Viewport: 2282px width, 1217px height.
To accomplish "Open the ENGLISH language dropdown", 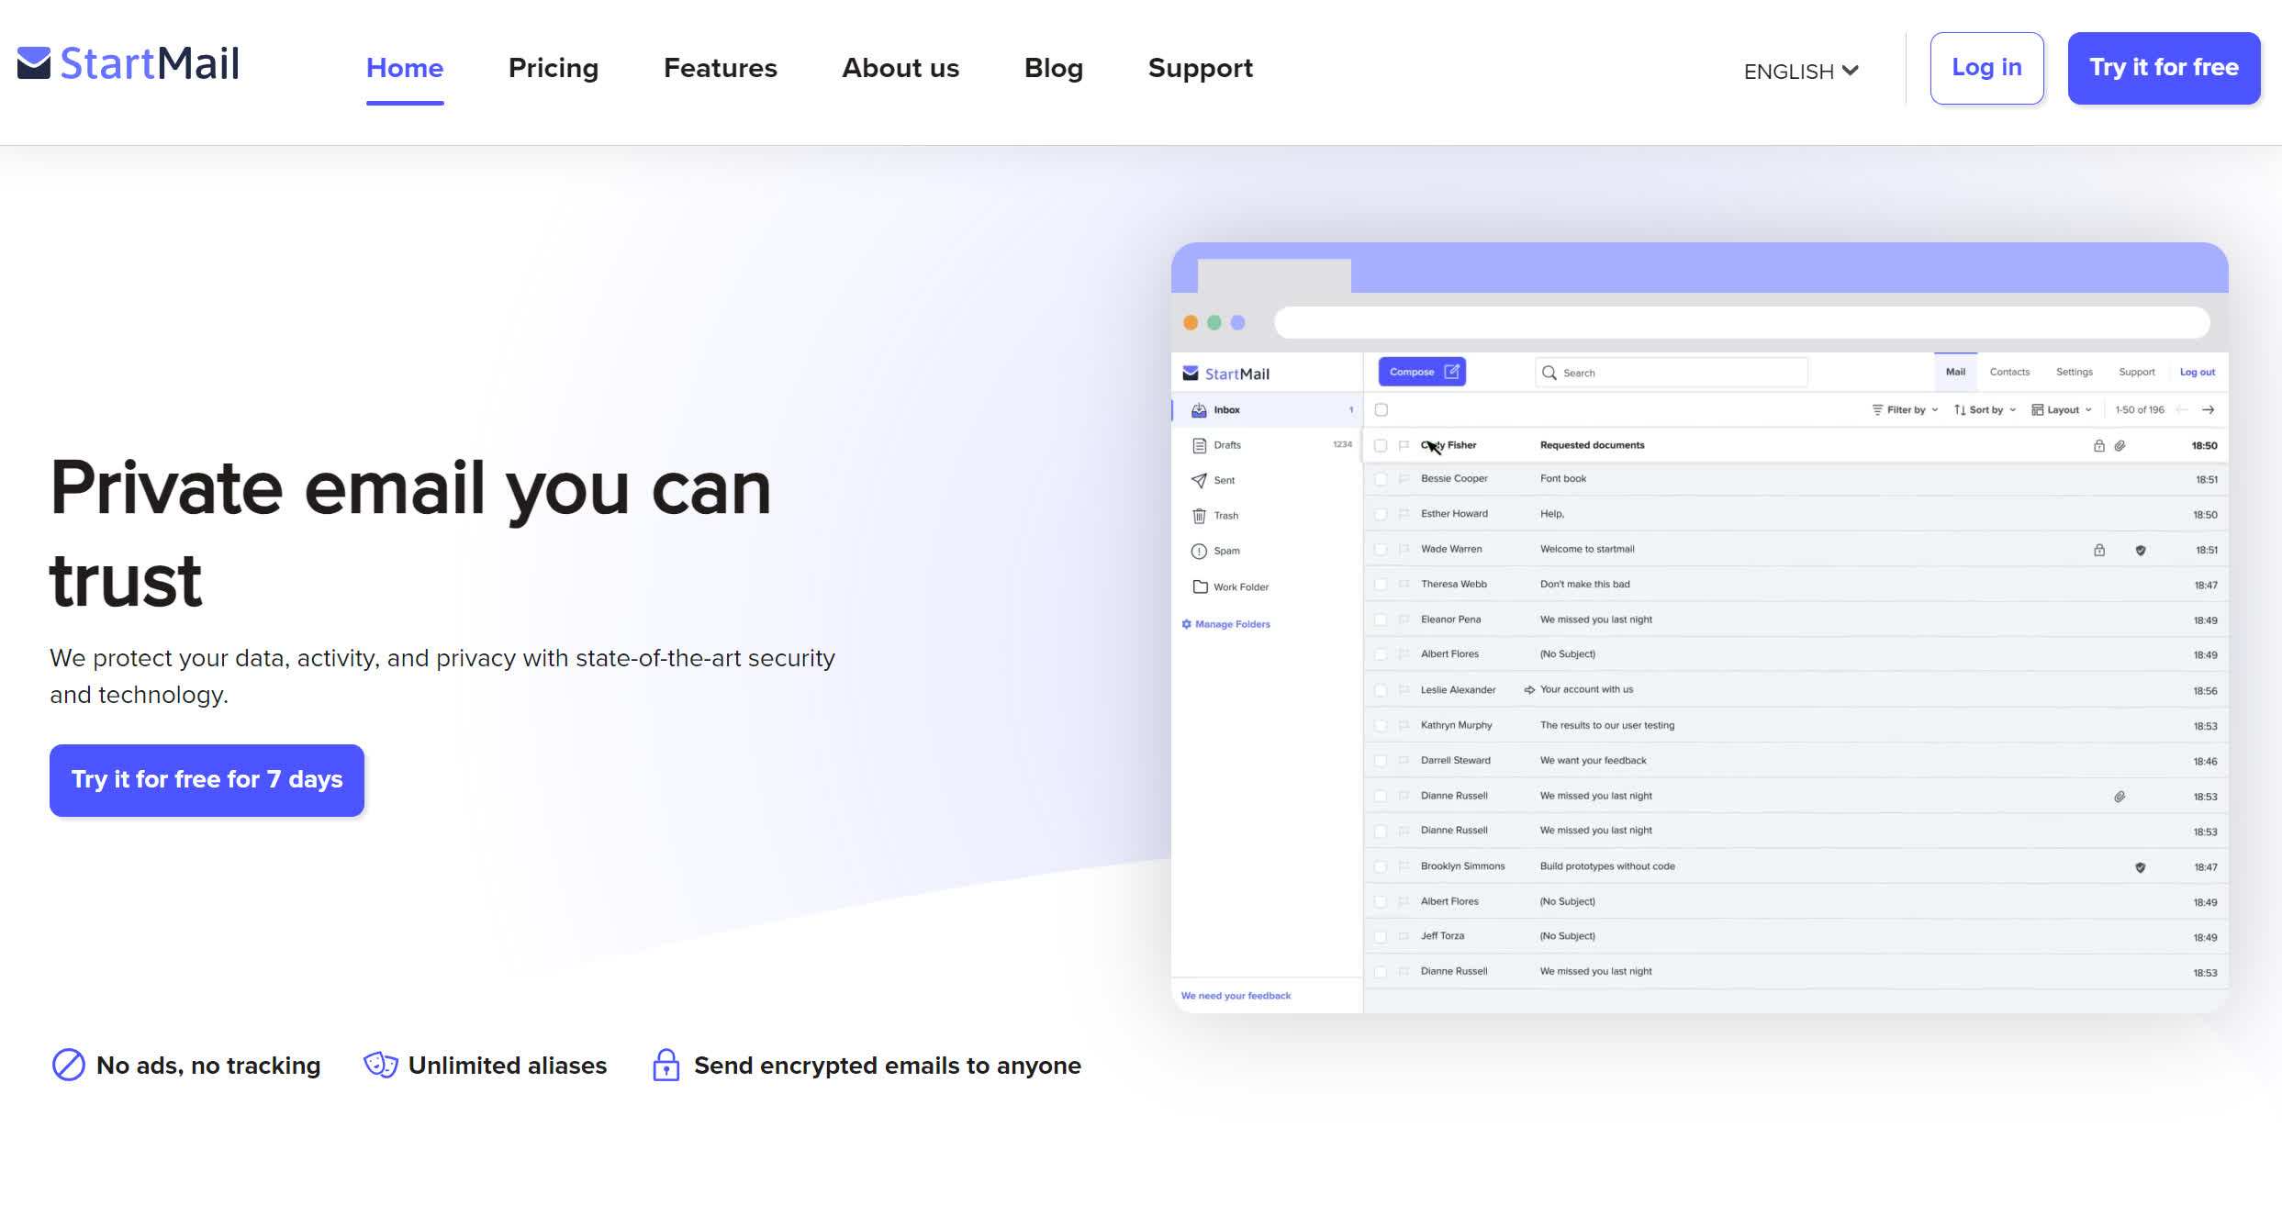I will click(1800, 71).
